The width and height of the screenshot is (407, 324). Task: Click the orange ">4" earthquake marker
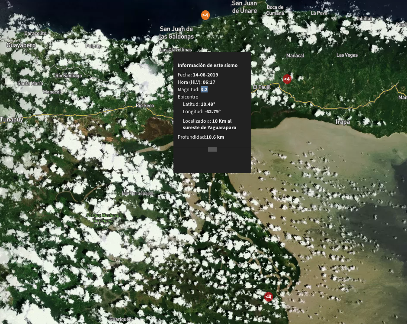click(205, 15)
